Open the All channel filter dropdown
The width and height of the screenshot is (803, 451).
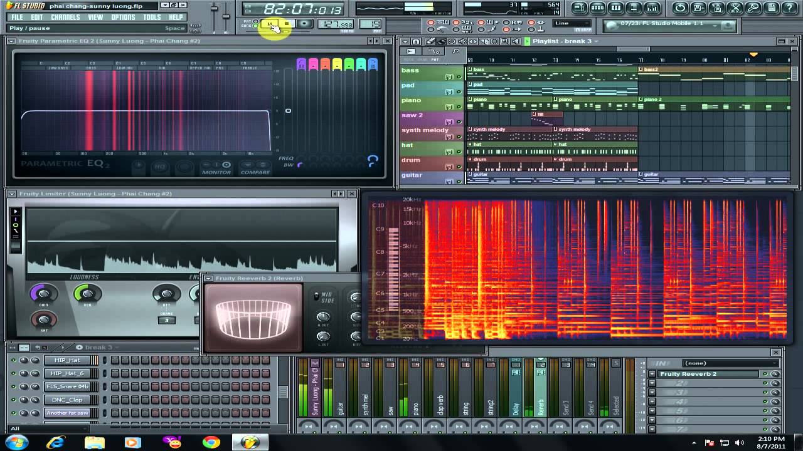pyautogui.click(x=49, y=428)
